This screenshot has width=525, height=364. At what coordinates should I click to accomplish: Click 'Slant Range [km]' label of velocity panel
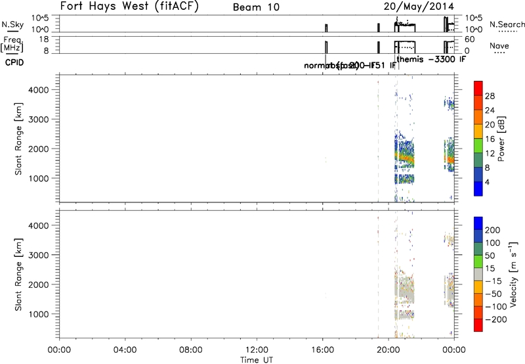click(x=18, y=275)
